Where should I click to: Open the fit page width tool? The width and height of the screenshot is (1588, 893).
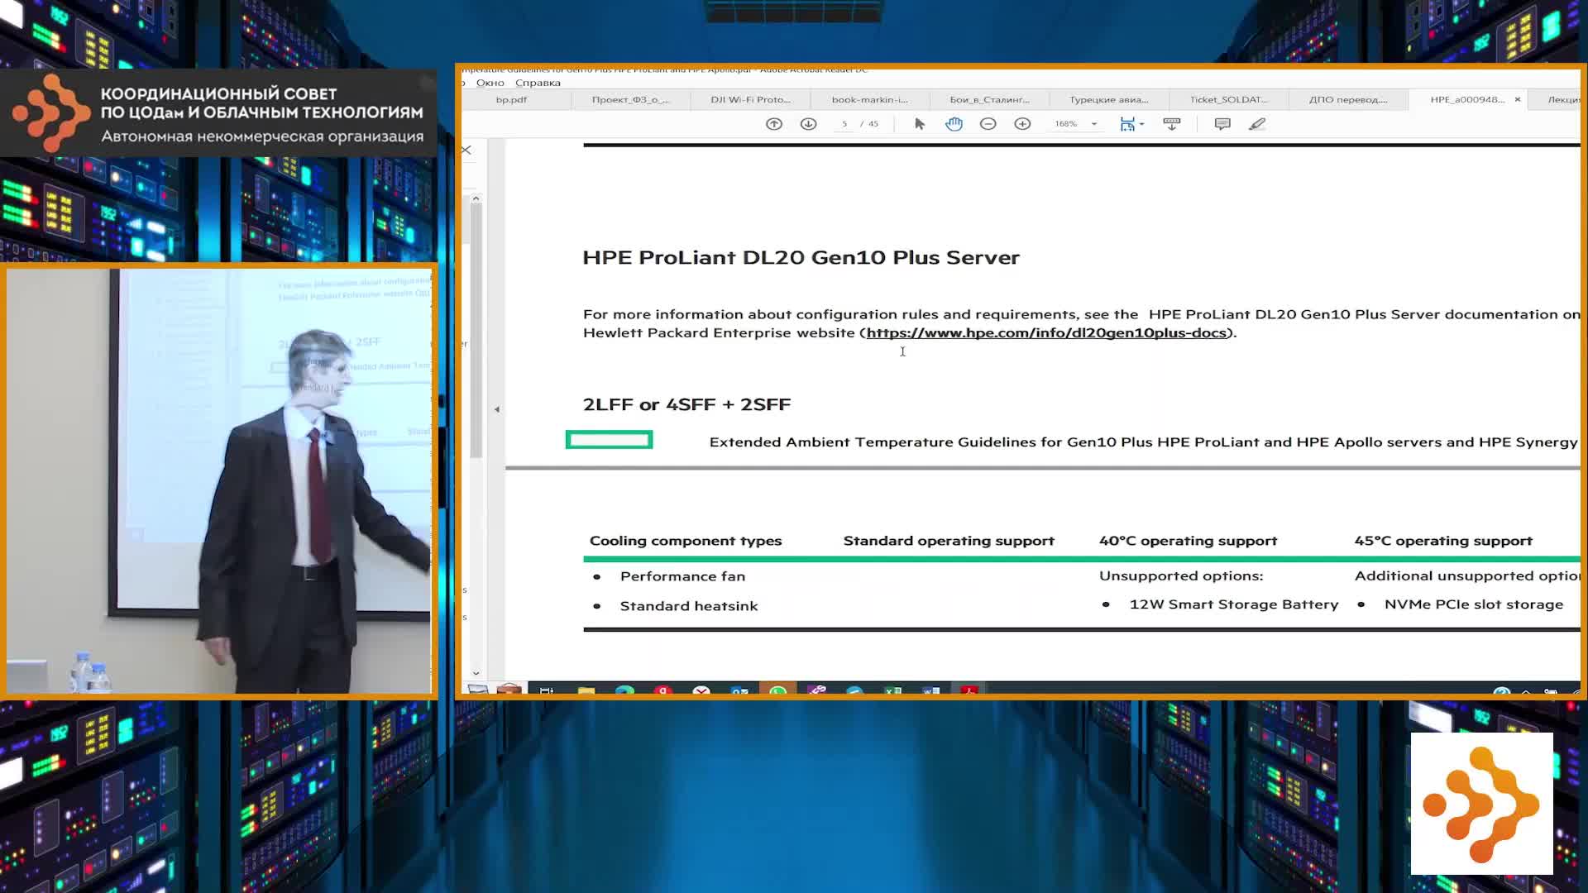point(1127,124)
